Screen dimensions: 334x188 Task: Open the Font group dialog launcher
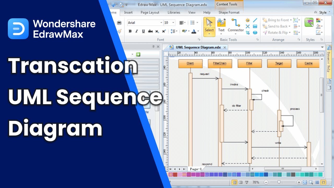coord(199,40)
